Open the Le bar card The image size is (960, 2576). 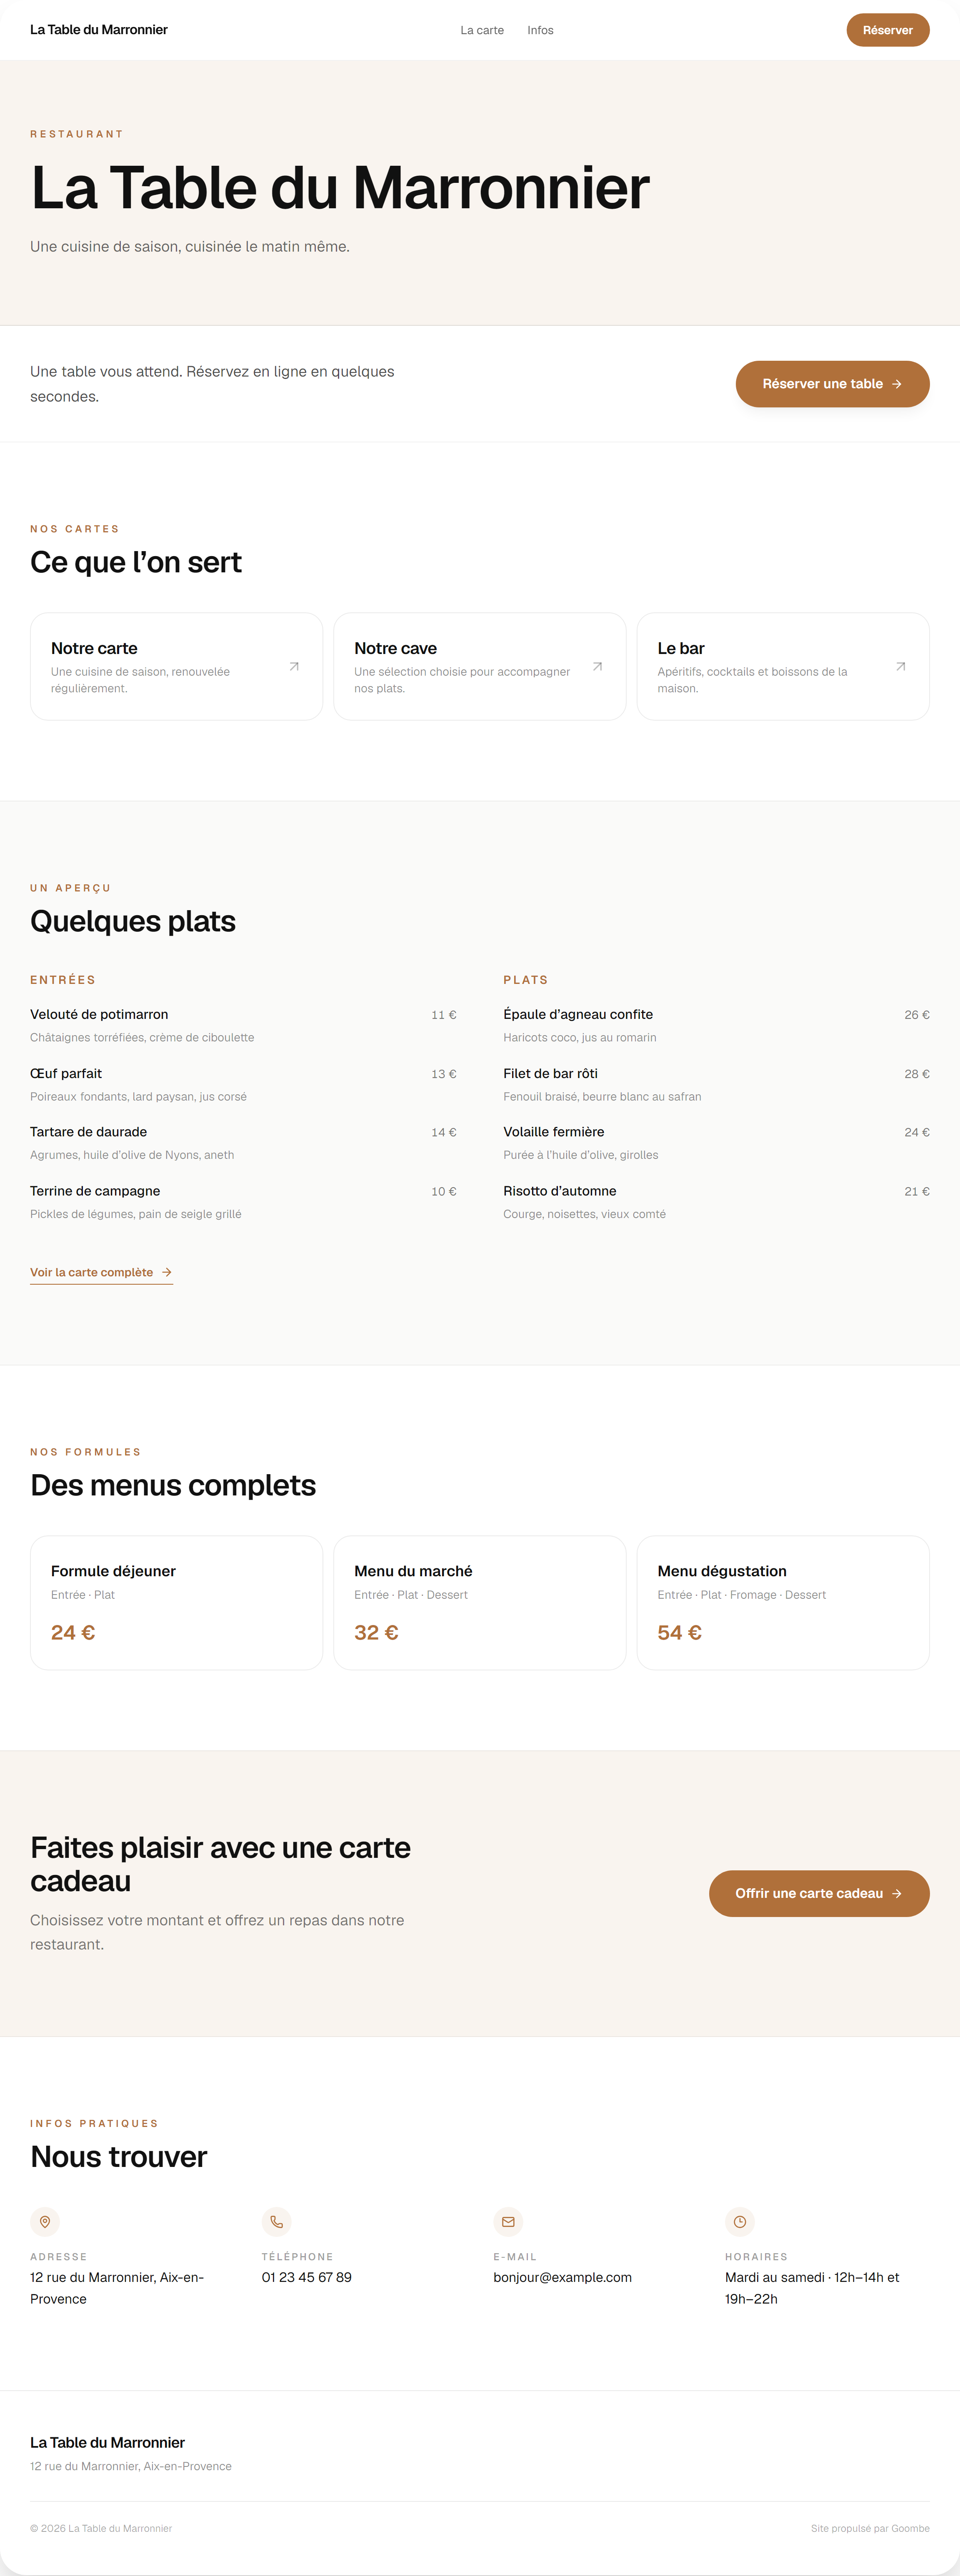pos(783,666)
